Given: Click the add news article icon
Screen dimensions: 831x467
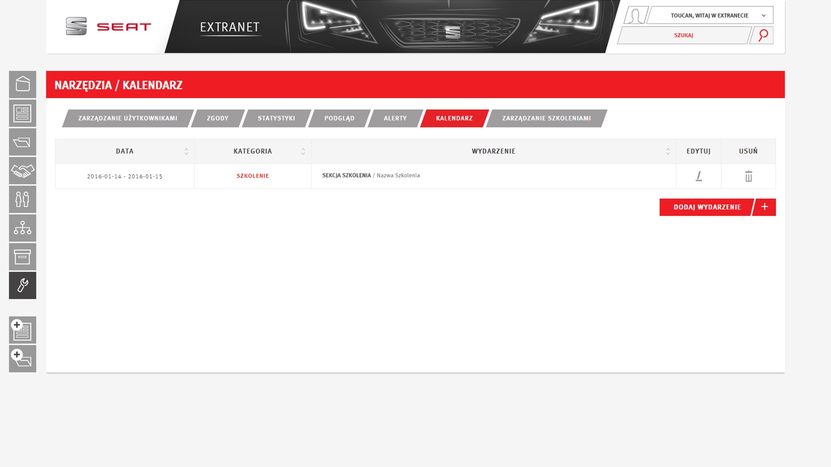Looking at the screenshot, I should (x=23, y=330).
